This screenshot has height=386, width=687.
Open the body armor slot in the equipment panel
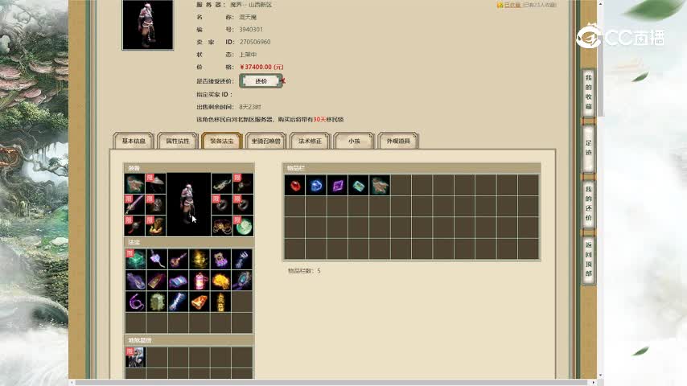click(156, 204)
